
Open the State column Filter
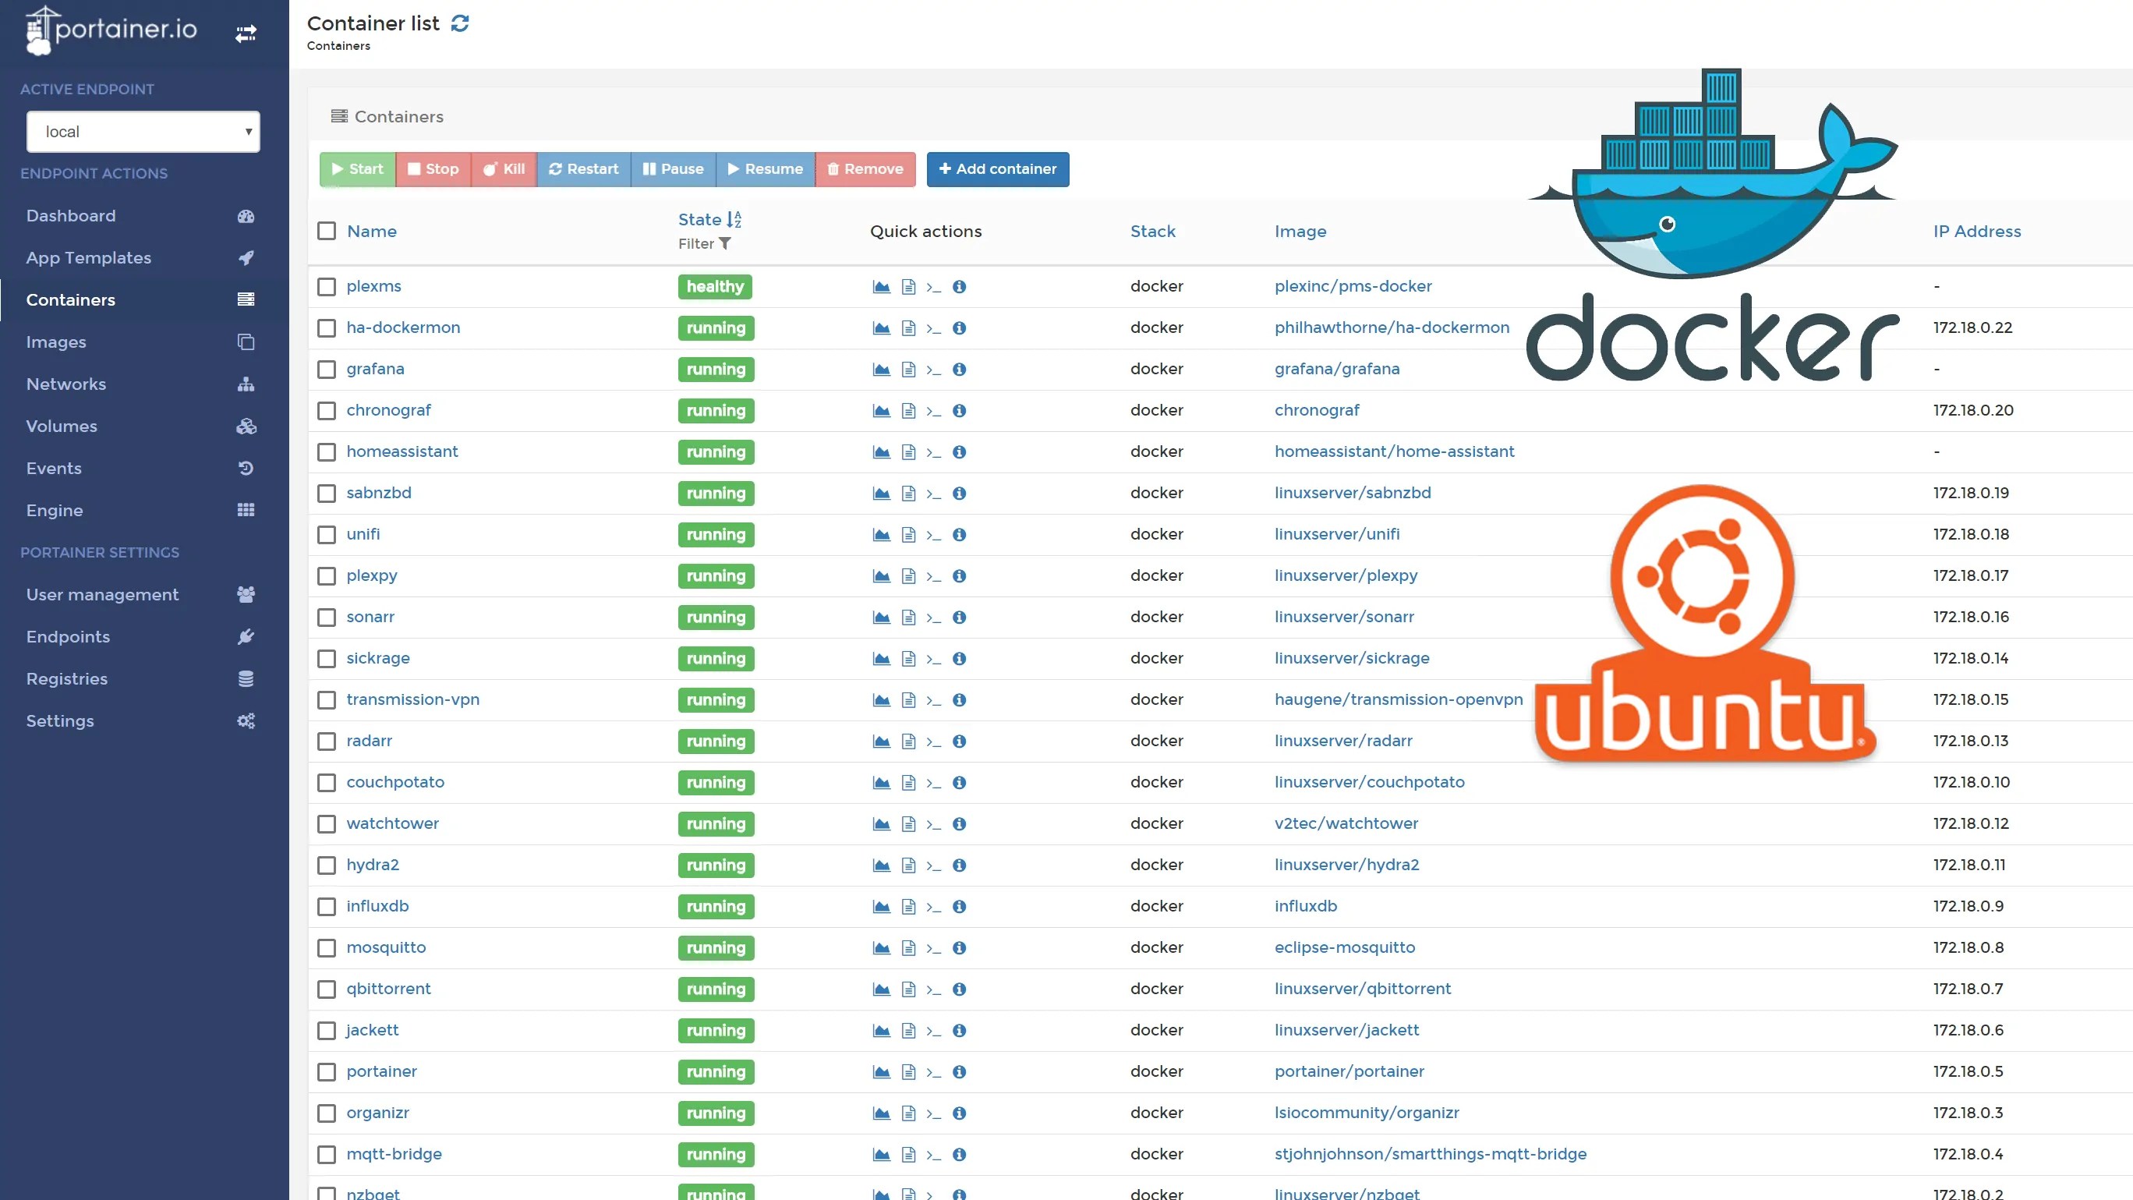(x=705, y=243)
